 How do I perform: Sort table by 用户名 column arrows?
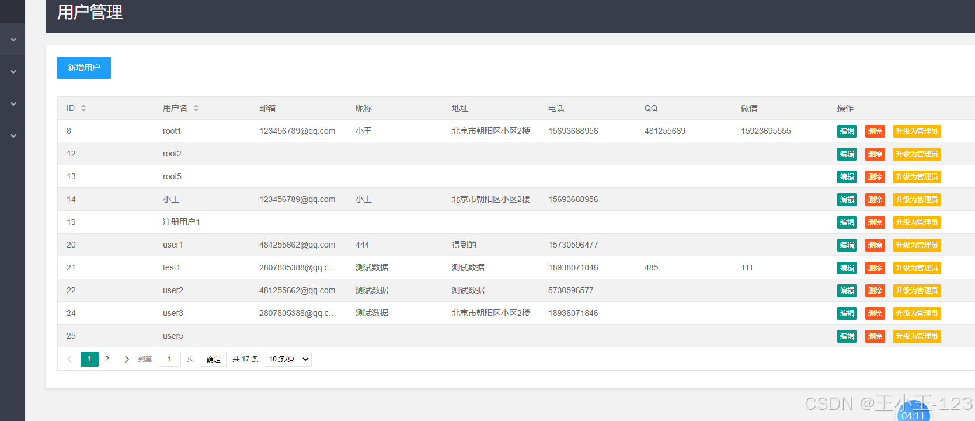[196, 108]
